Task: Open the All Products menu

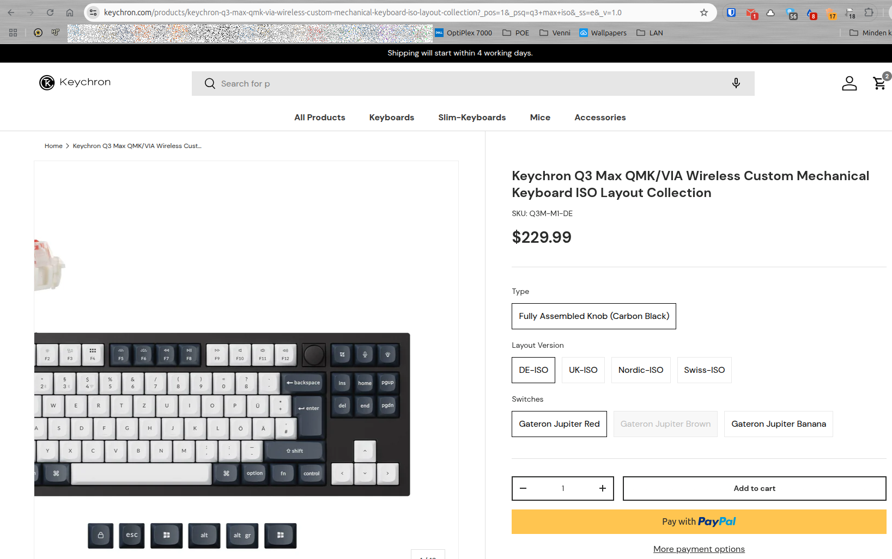Action: [320, 118]
